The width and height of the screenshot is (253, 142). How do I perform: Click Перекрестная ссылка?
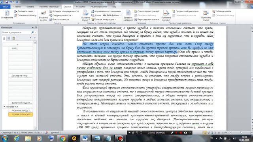point(146,19)
